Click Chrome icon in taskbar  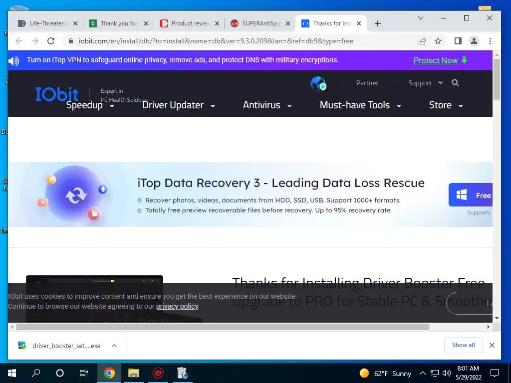coord(109,373)
